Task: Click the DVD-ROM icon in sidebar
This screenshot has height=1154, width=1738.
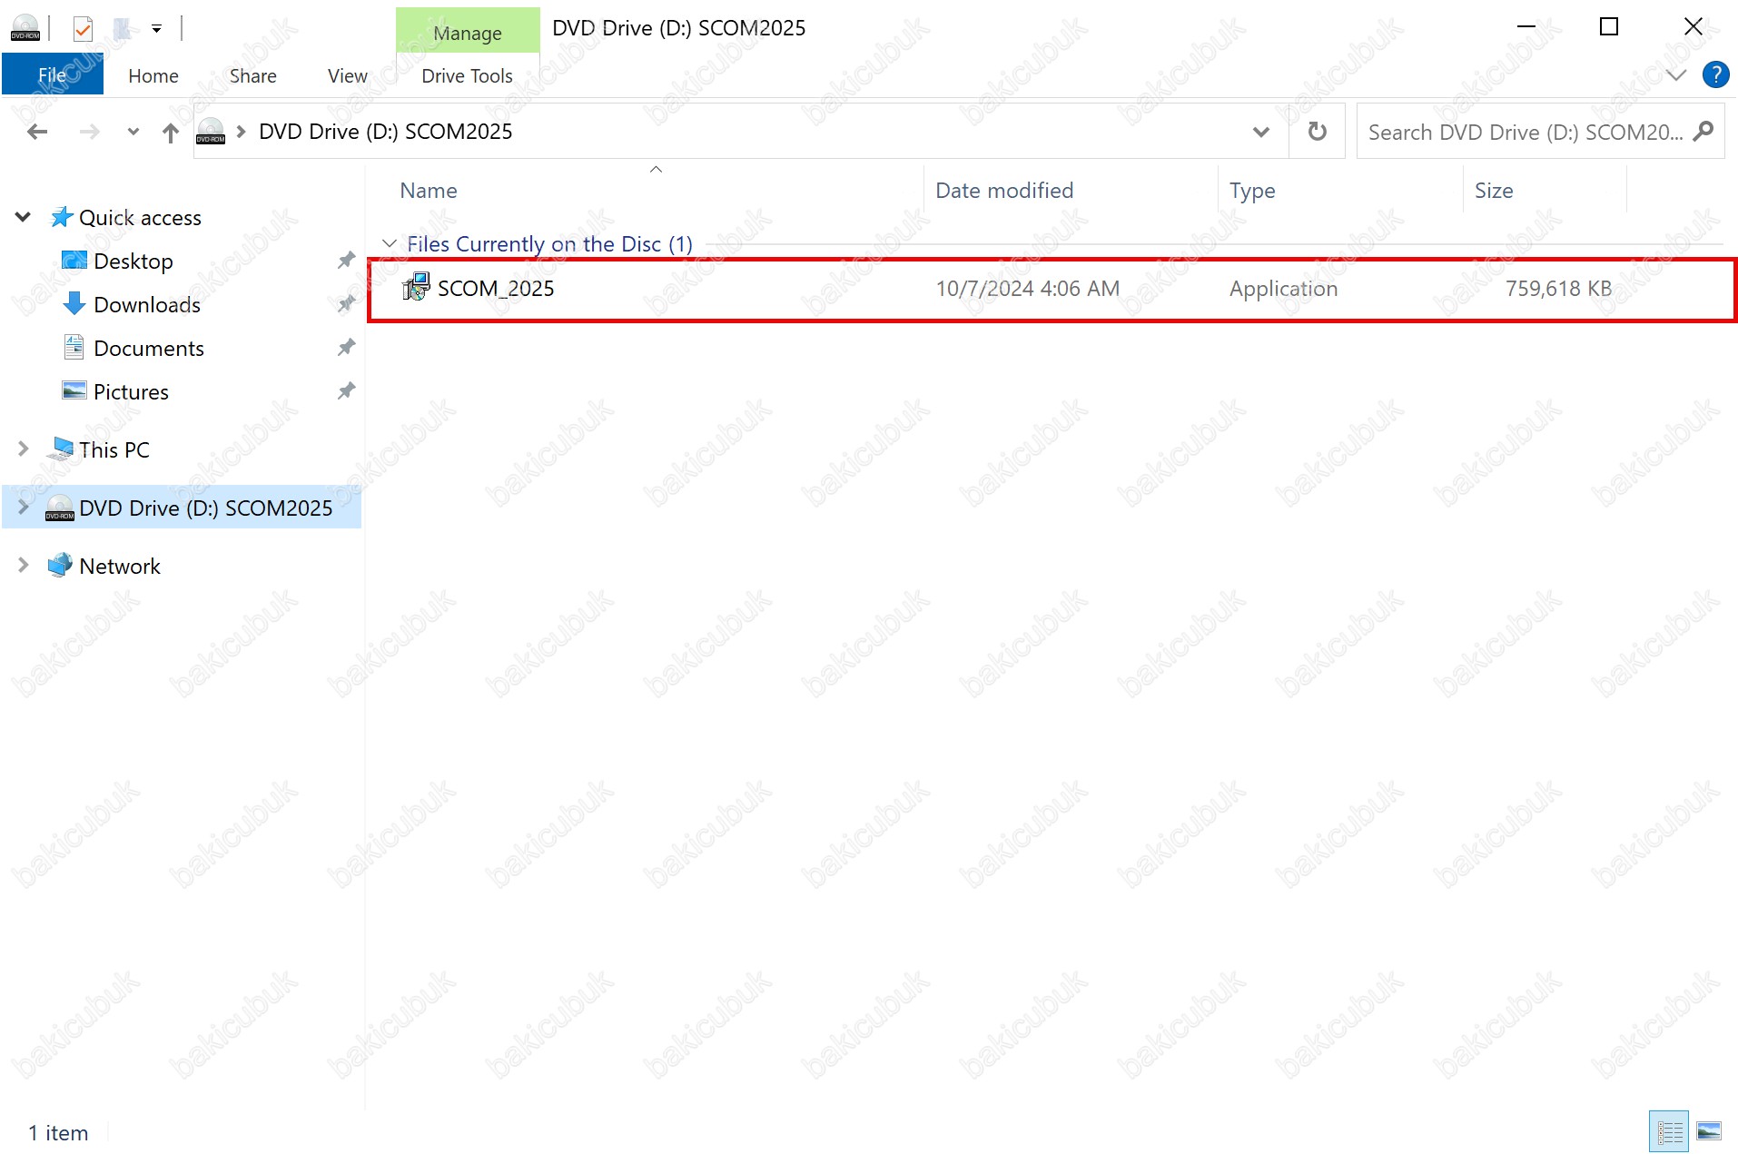Action: 60,508
